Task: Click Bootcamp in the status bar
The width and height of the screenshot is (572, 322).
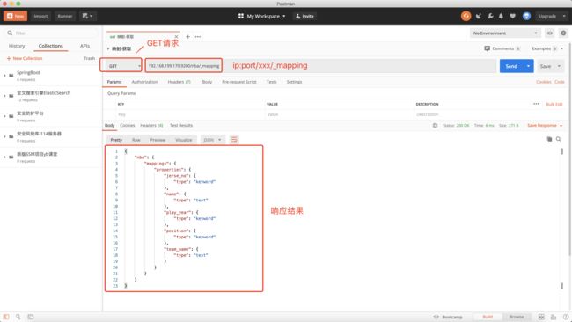Action: coord(448,317)
